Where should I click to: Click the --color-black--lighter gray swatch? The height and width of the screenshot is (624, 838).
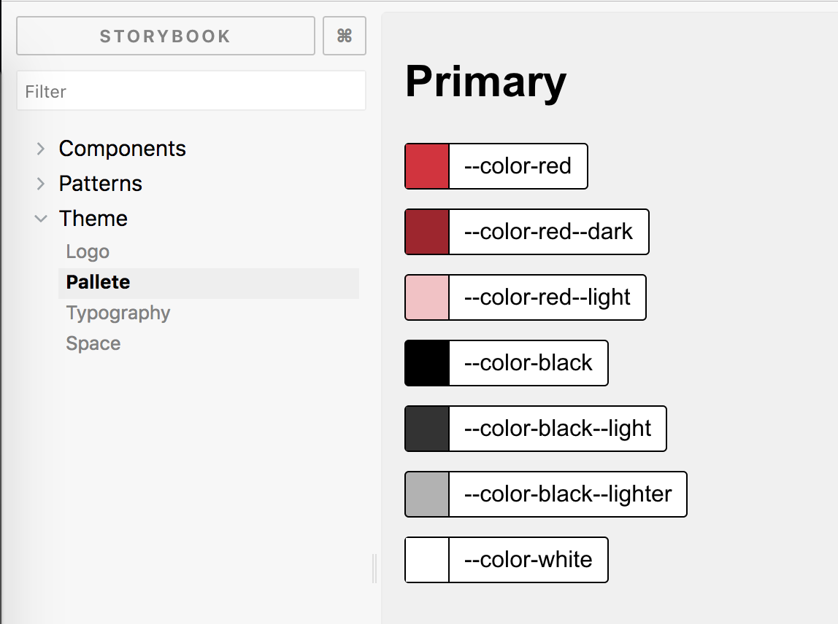426,494
